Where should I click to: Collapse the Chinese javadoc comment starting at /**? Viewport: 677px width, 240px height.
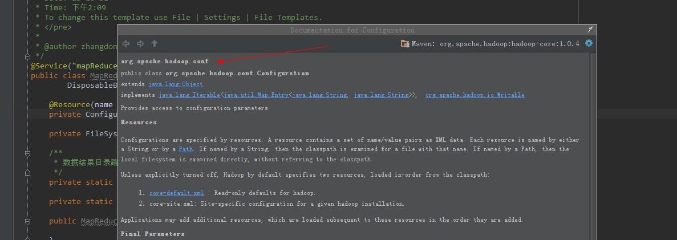coord(27,153)
